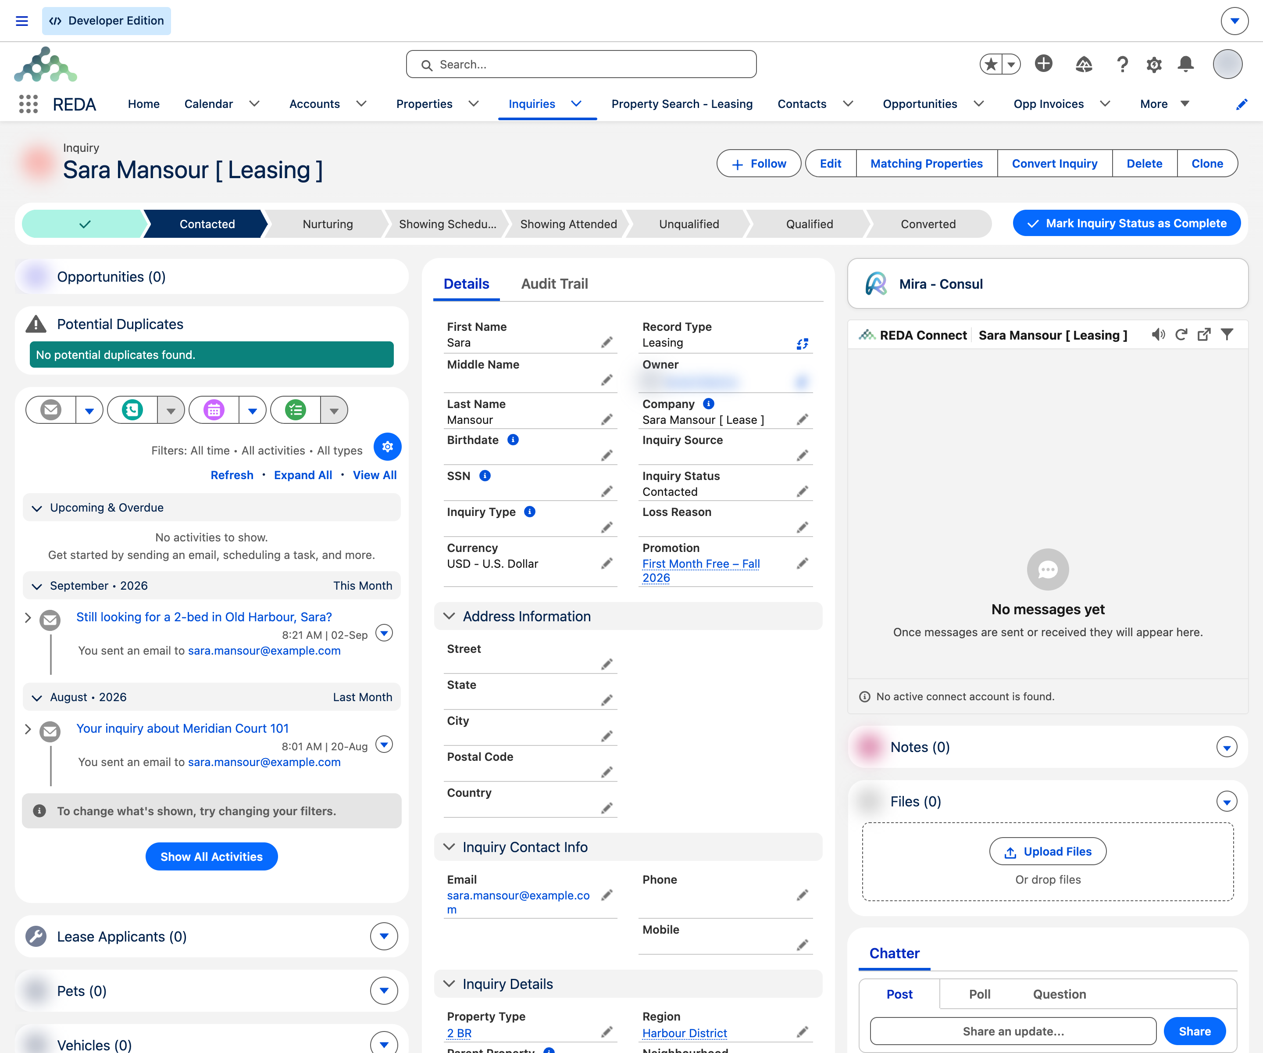This screenshot has height=1053, width=1263.
Task: Edit the Inquiry Status field pencil
Action: tap(802, 491)
